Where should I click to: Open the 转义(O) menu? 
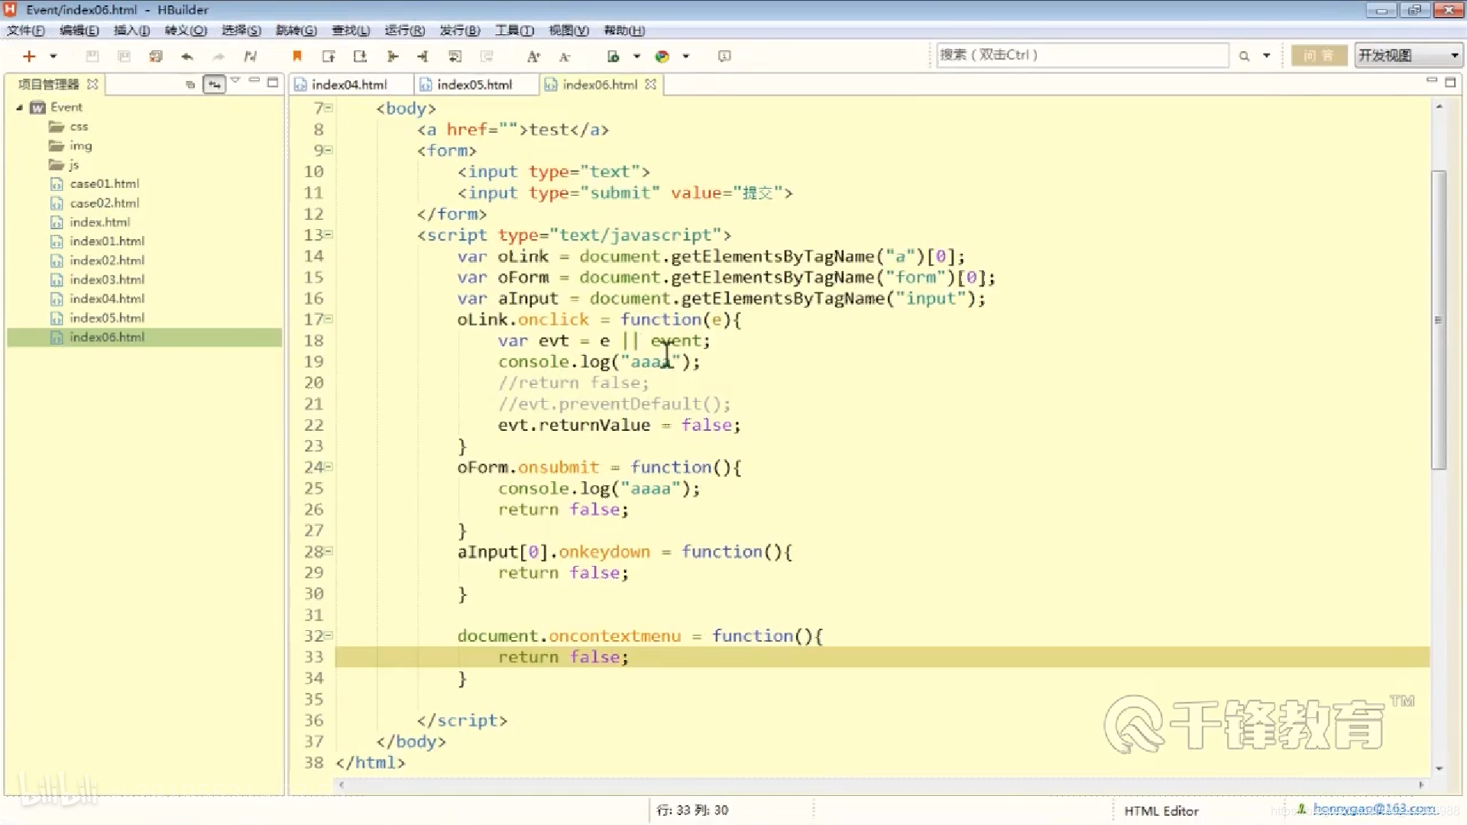coord(186,31)
